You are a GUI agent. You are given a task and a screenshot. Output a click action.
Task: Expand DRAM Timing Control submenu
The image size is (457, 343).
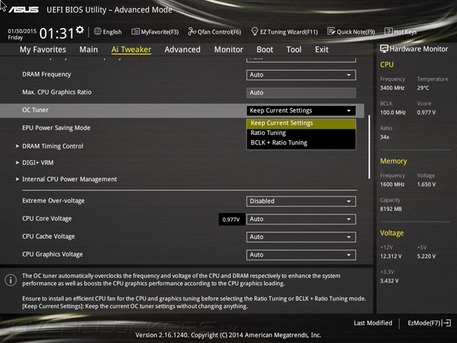point(52,146)
